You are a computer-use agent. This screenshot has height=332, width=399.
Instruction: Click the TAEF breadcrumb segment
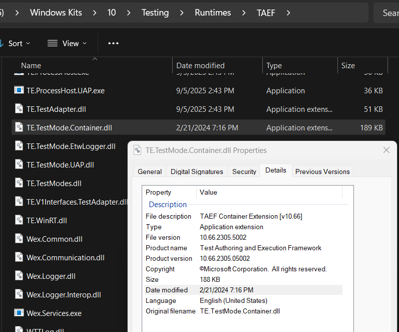pos(266,13)
